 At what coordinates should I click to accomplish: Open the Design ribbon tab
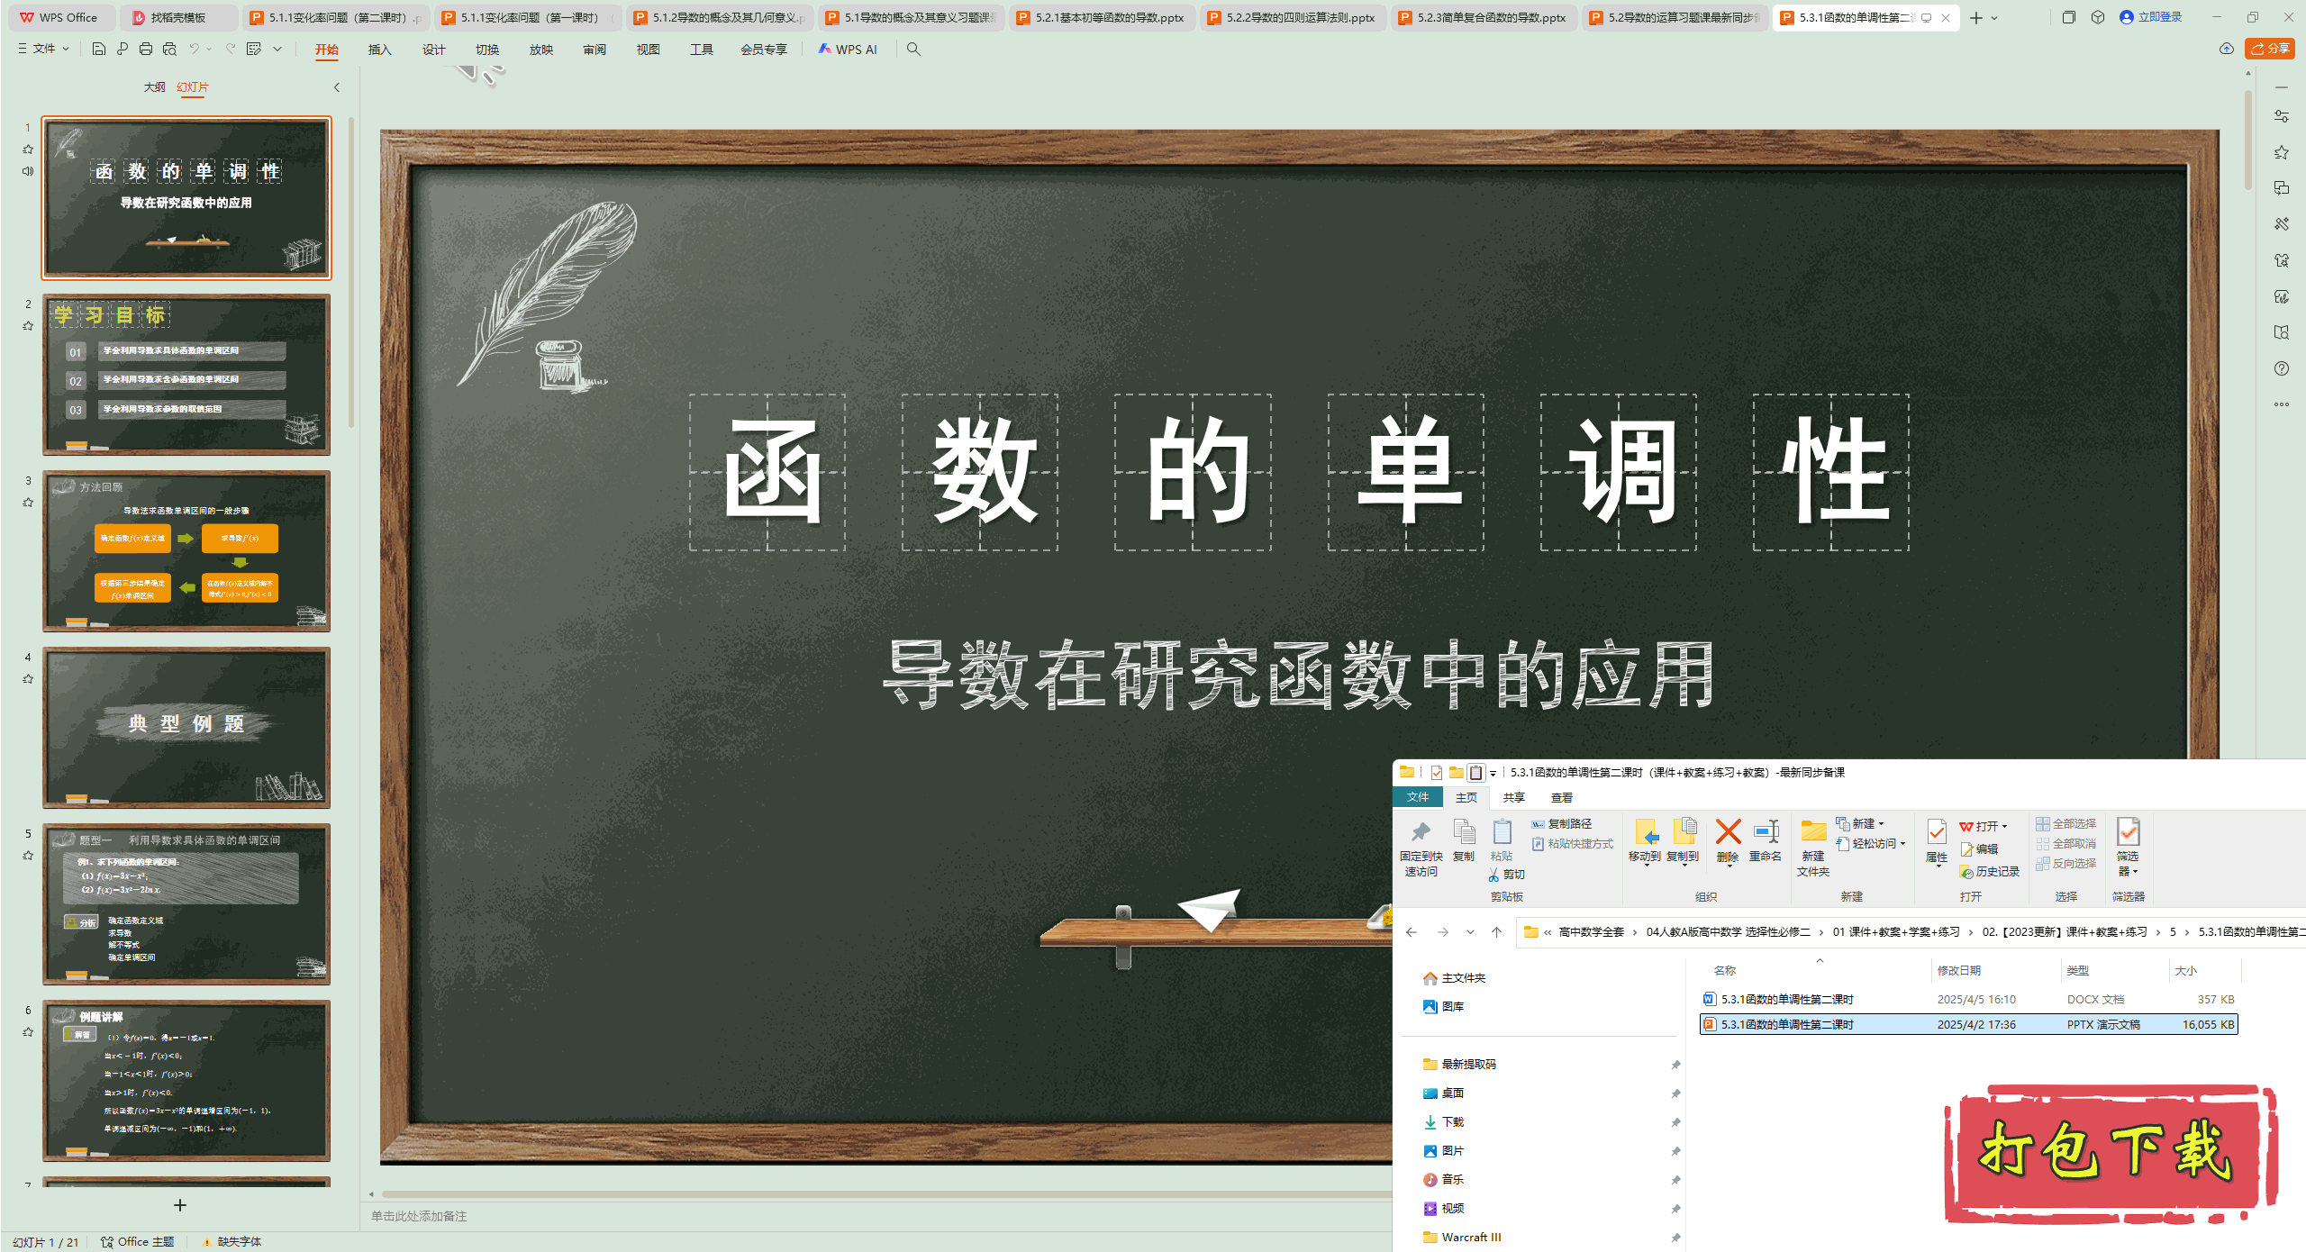pos(433,50)
